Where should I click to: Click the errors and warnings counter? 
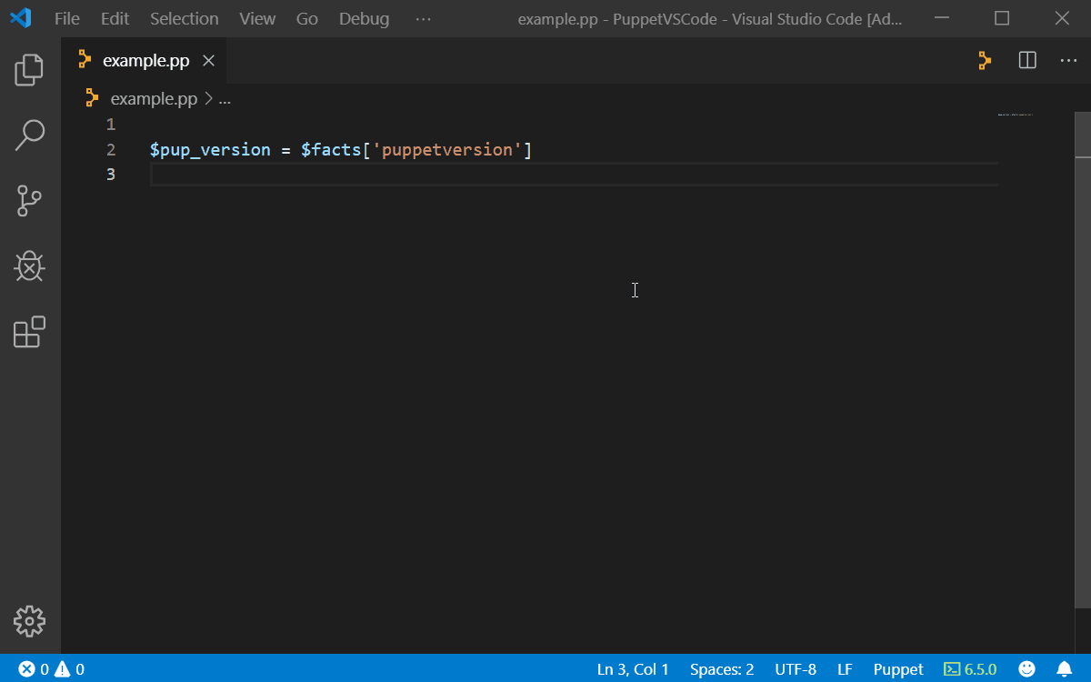[x=50, y=668]
